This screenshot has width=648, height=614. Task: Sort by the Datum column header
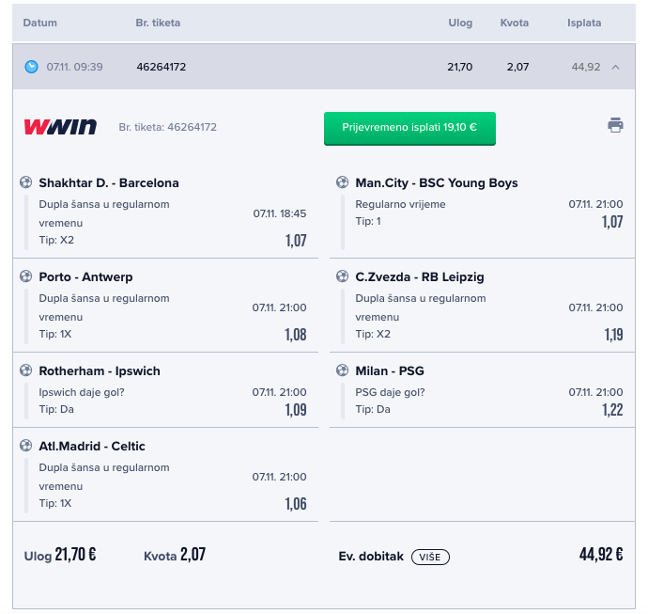click(40, 23)
